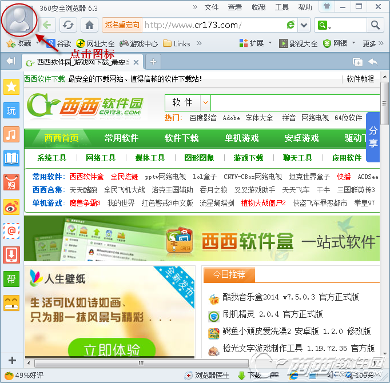Open 下载 manager in status bar
The image size is (390, 383).
point(249,376)
